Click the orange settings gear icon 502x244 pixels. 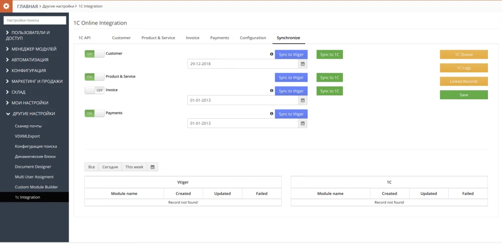click(x=6, y=6)
